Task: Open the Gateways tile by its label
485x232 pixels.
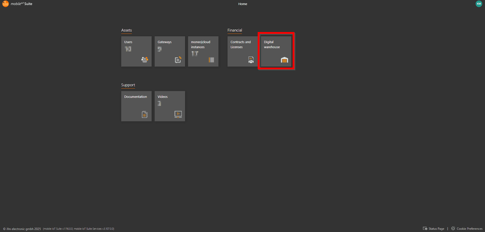Action: [x=165, y=42]
